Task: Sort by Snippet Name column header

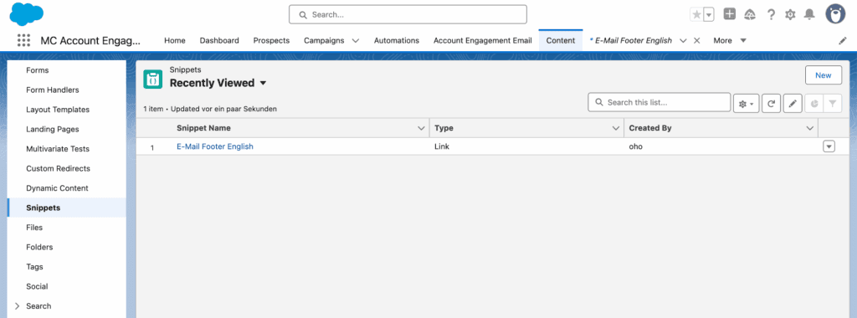Action: click(203, 128)
